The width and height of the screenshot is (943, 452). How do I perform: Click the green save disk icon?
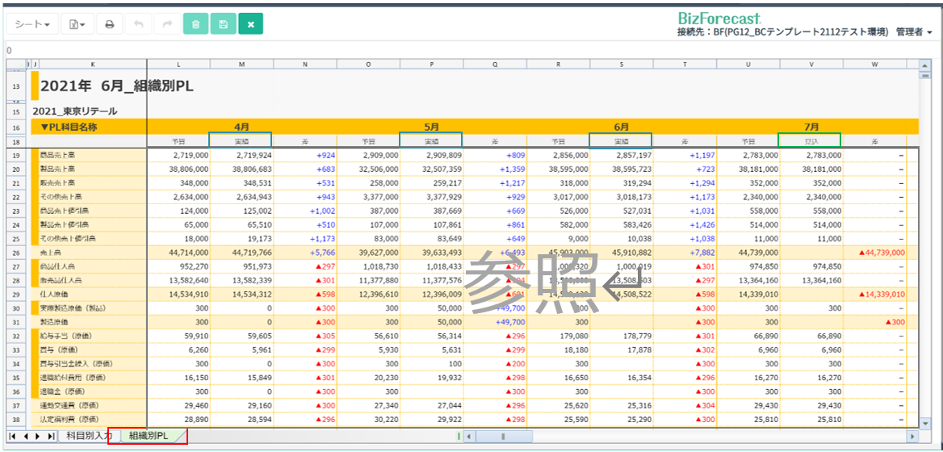[223, 24]
